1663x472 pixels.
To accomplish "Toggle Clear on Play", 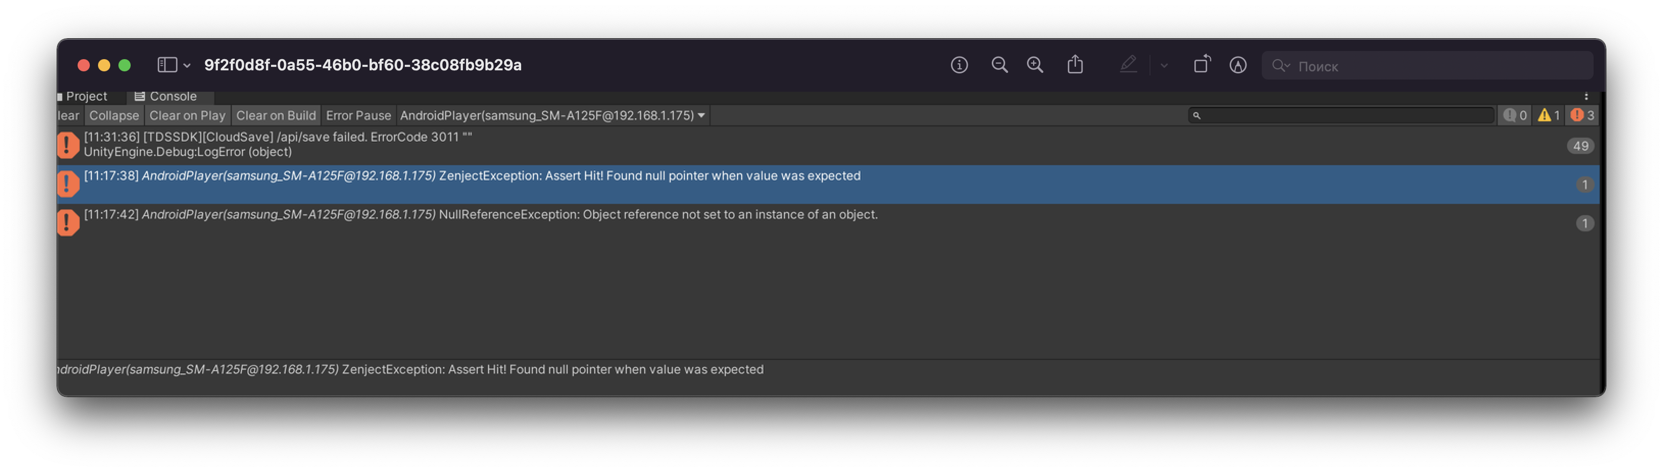I will click(x=187, y=116).
